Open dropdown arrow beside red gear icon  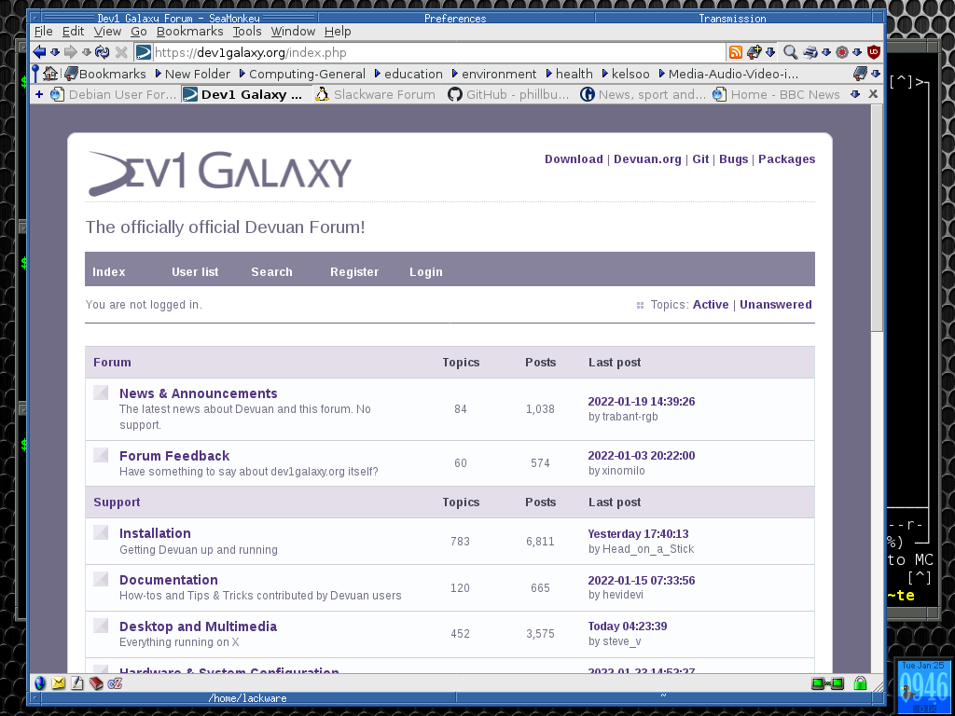(x=858, y=52)
